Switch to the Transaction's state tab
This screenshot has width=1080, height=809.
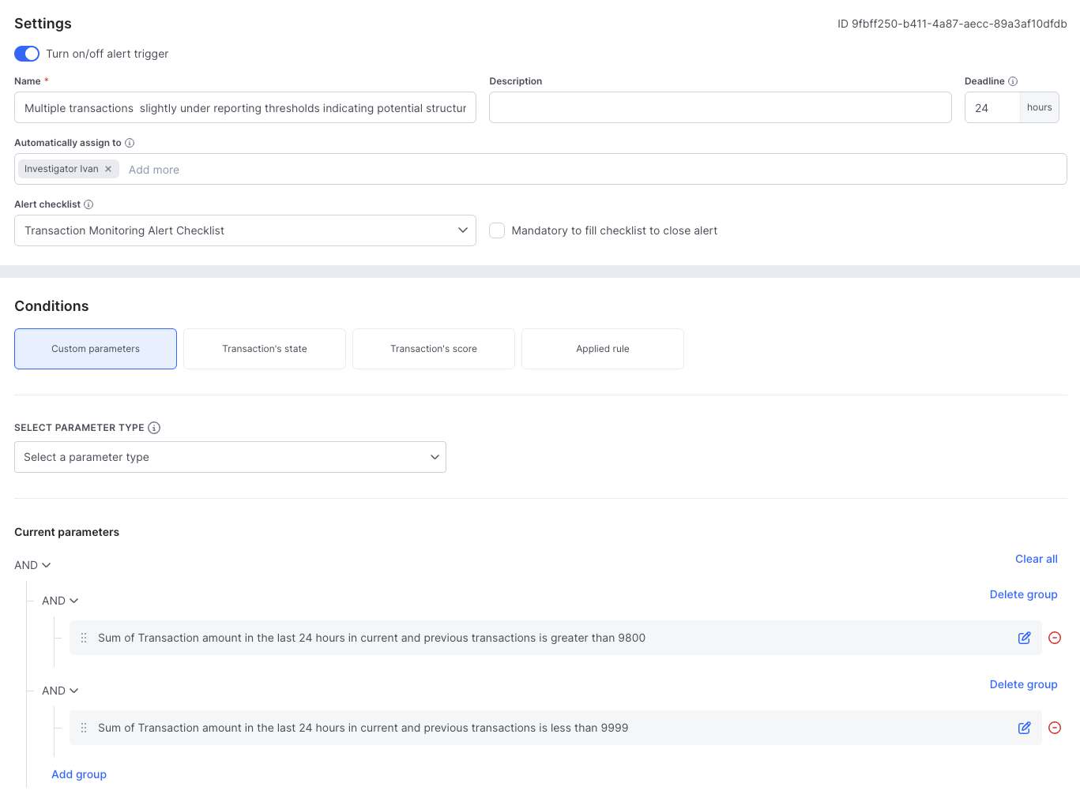click(265, 349)
